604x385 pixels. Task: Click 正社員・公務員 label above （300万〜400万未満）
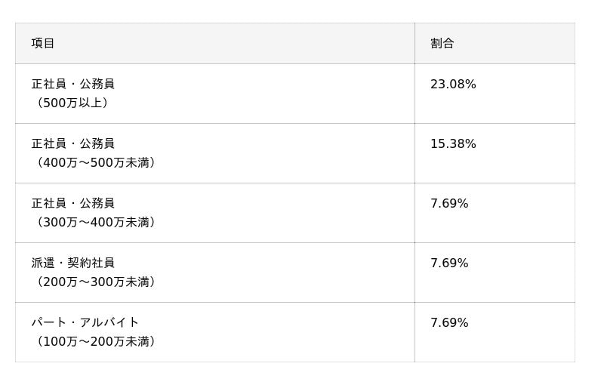click(x=73, y=203)
